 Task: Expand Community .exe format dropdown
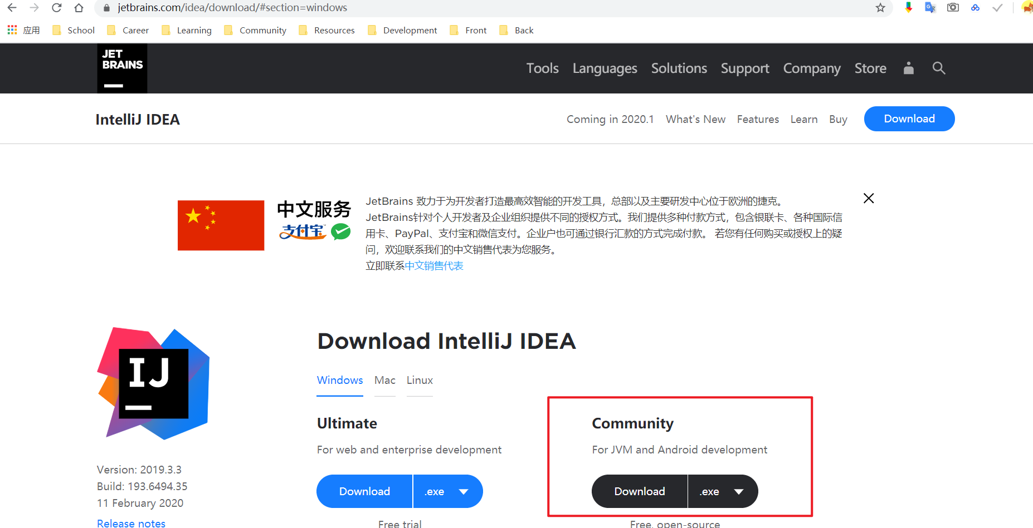click(723, 491)
